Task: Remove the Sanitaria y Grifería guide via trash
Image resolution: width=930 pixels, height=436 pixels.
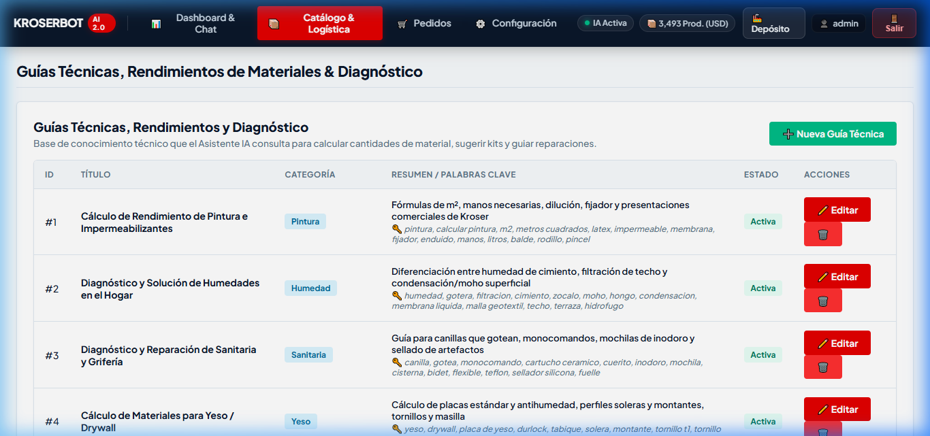Action: click(x=823, y=367)
